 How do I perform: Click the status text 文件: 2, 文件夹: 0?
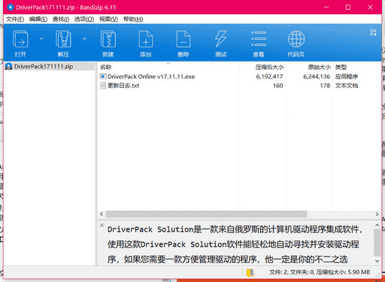(x=292, y=272)
